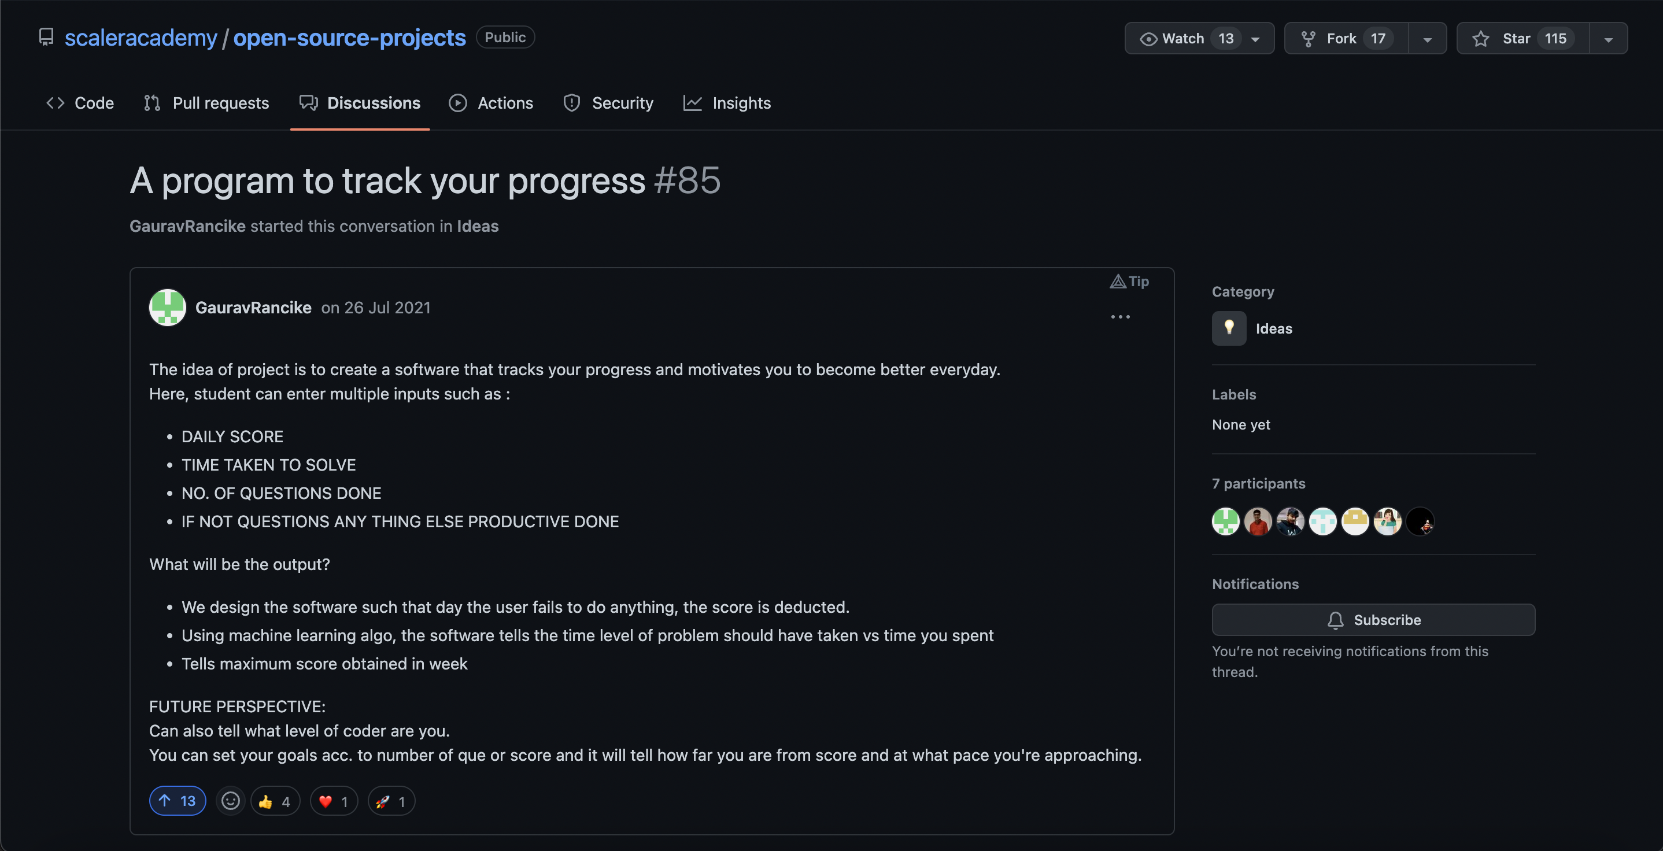
Task: Expand the Star dropdown caret
Action: [1607, 38]
